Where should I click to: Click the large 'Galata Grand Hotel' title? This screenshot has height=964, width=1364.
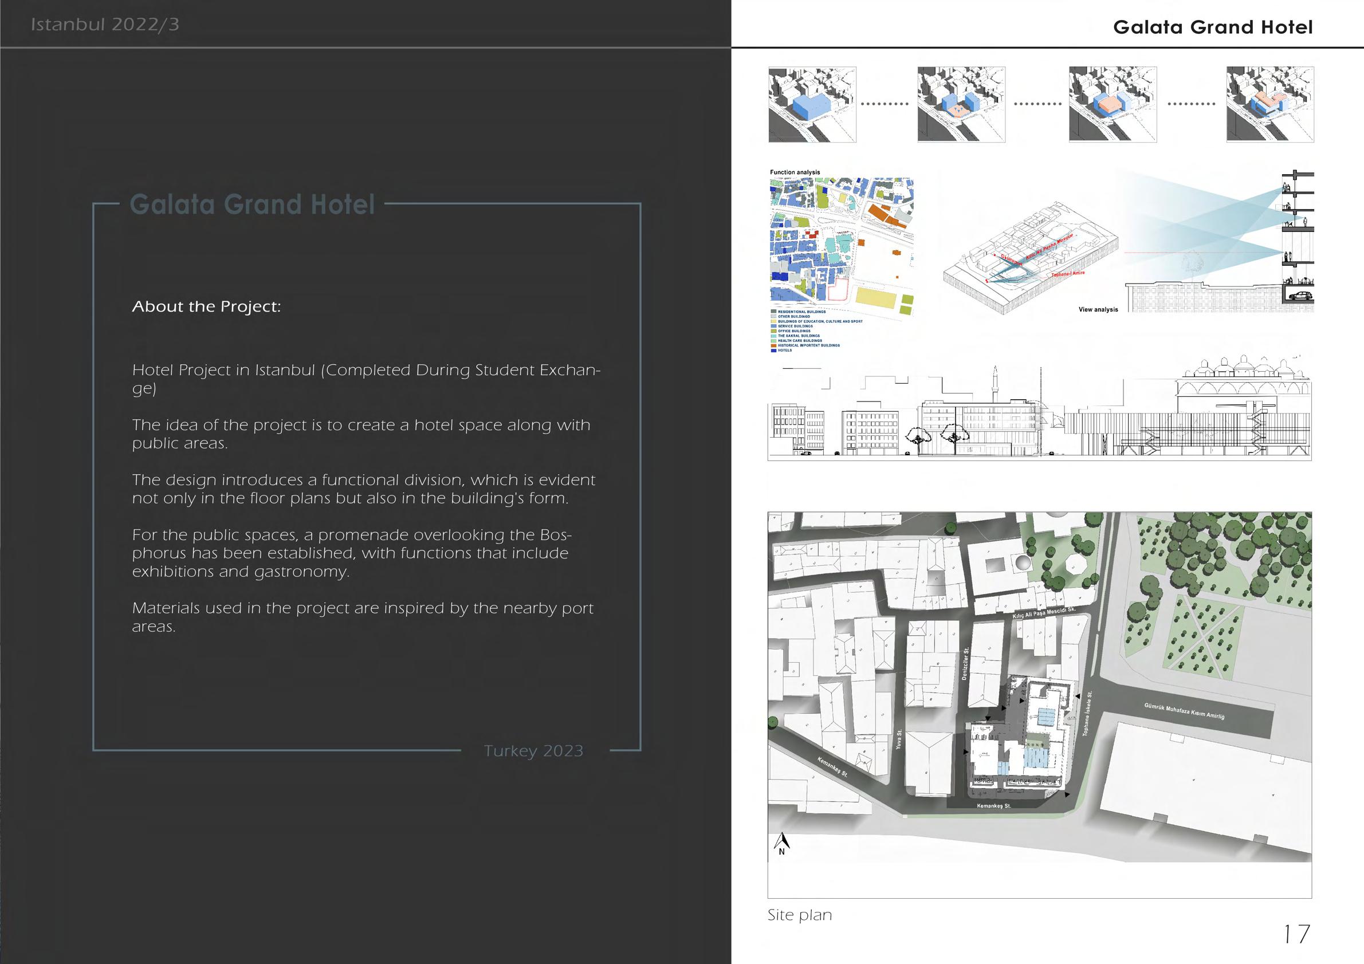click(253, 204)
